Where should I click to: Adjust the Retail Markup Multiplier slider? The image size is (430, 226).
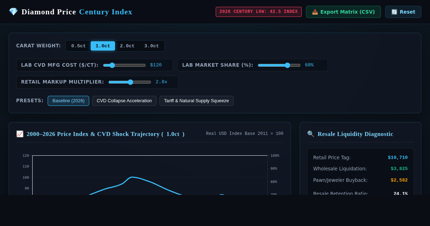click(x=130, y=82)
